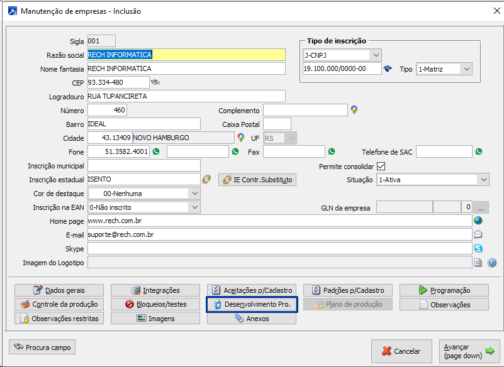Toggle the Permite consolidar checkbox

pyautogui.click(x=381, y=167)
